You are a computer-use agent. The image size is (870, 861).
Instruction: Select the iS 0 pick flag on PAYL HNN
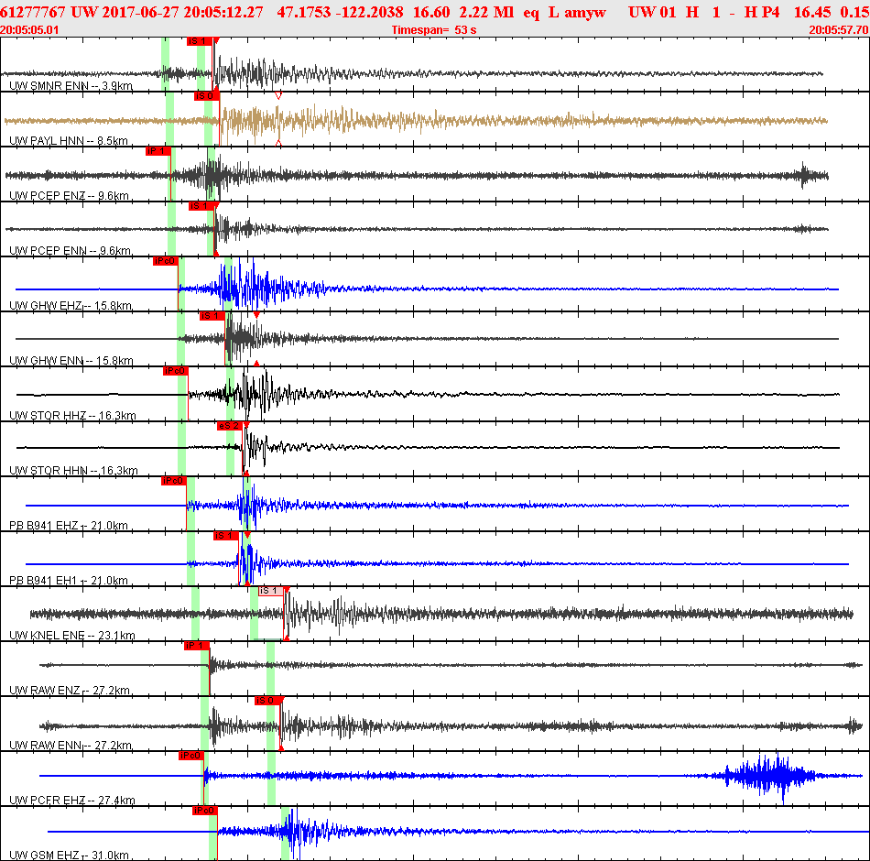[x=206, y=96]
